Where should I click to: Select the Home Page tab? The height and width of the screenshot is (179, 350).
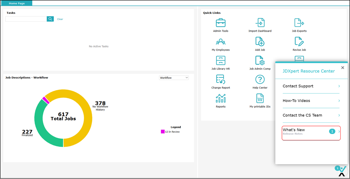pyautogui.click(x=16, y=3)
